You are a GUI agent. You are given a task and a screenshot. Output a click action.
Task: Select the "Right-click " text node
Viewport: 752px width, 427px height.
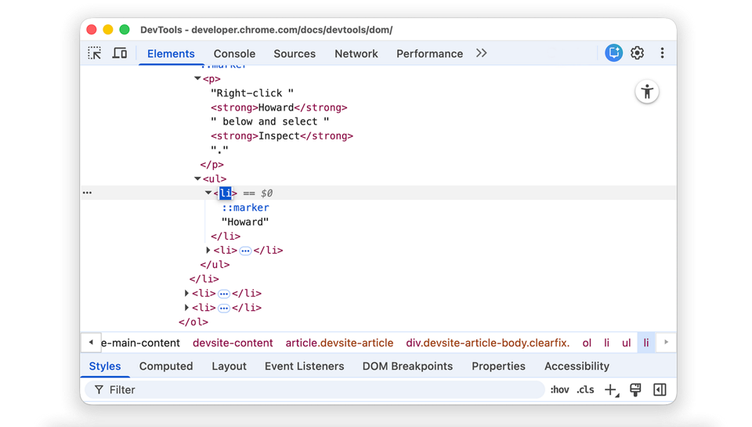pos(252,93)
